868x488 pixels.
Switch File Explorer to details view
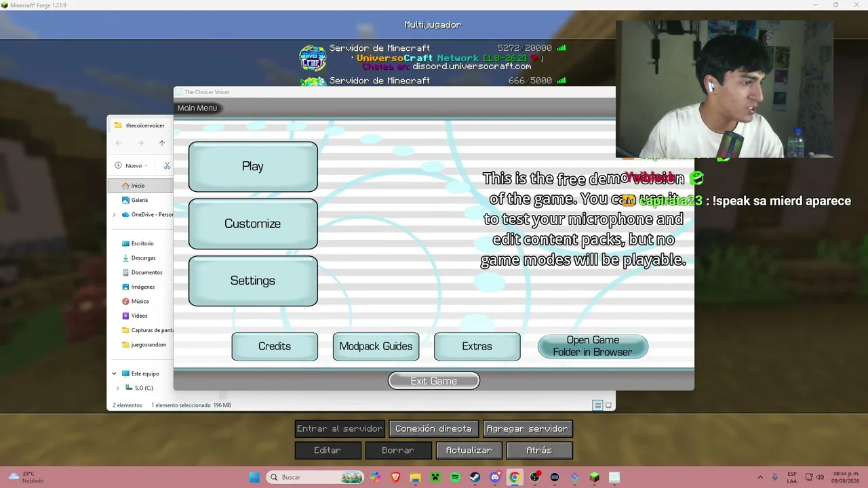(x=597, y=405)
